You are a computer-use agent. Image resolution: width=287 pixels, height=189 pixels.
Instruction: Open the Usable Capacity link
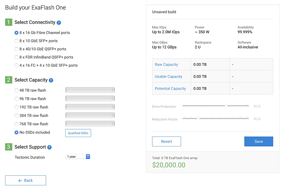169,77
